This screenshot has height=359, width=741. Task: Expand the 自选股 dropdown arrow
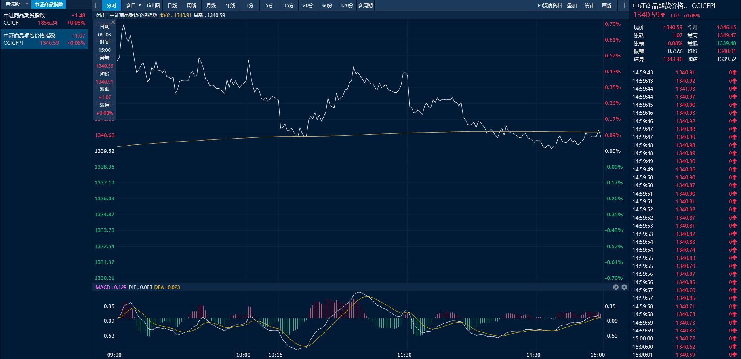coord(27,4)
